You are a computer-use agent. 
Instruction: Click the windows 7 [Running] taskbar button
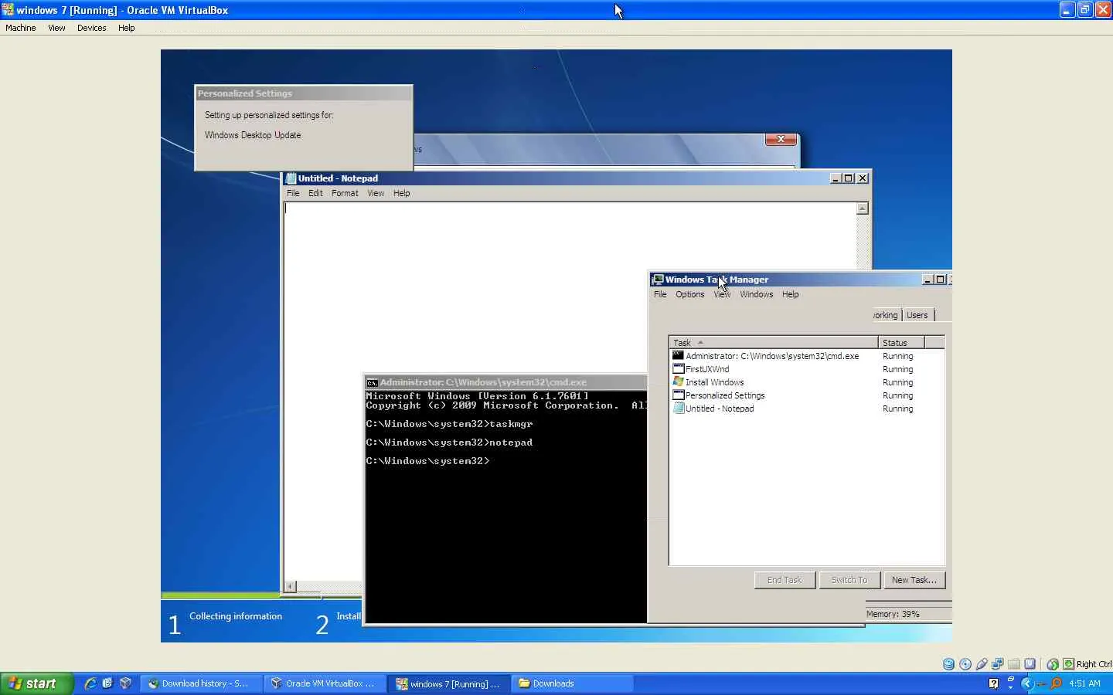(x=448, y=683)
